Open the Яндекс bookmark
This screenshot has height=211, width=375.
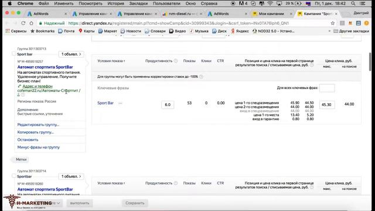click(240, 31)
